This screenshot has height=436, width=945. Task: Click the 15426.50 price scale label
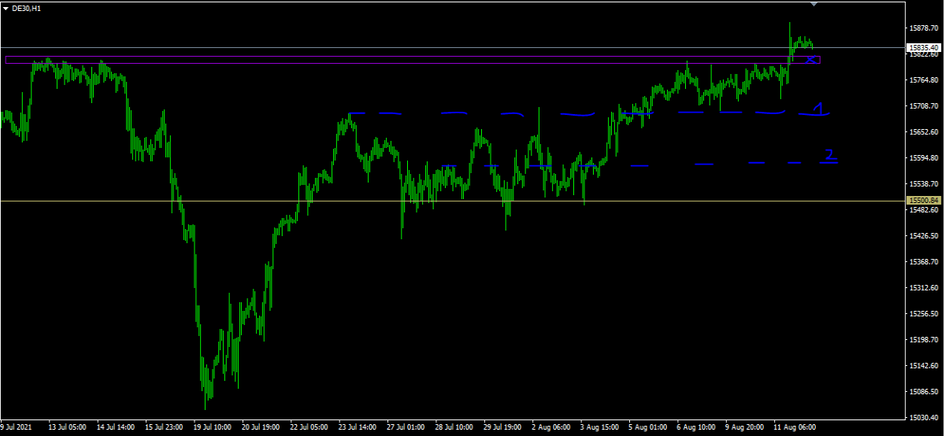(x=923, y=236)
